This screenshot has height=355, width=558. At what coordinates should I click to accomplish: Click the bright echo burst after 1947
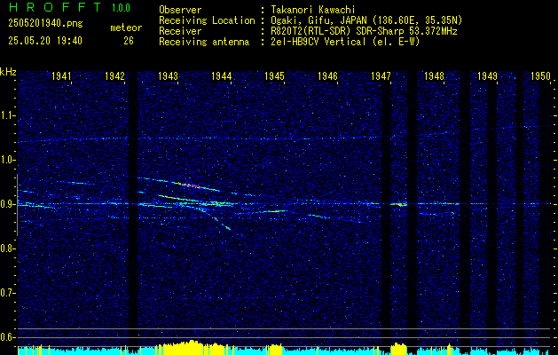pos(399,204)
